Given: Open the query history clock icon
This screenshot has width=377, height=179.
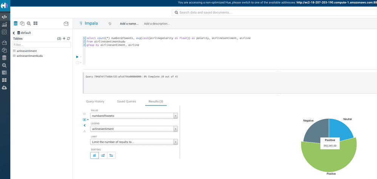Looking at the screenshot, I should click(110, 24).
